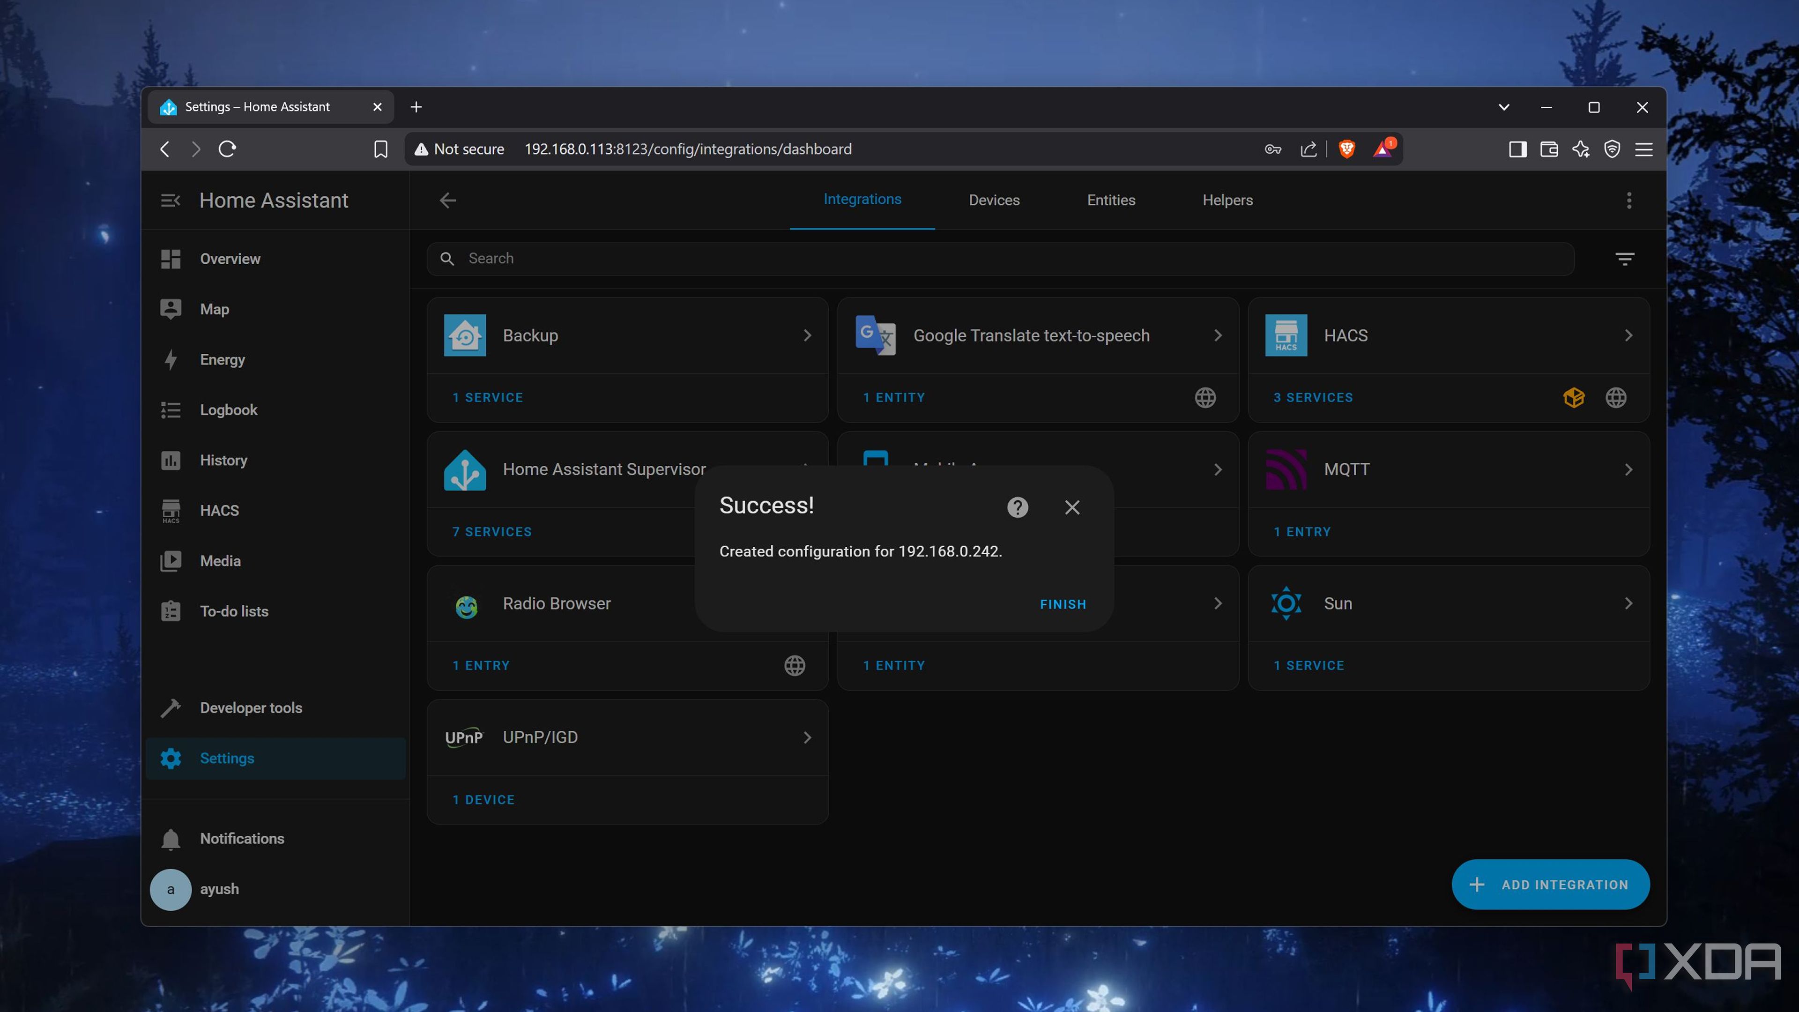Open a new browser tab
This screenshot has width=1799, height=1012.
(416, 107)
